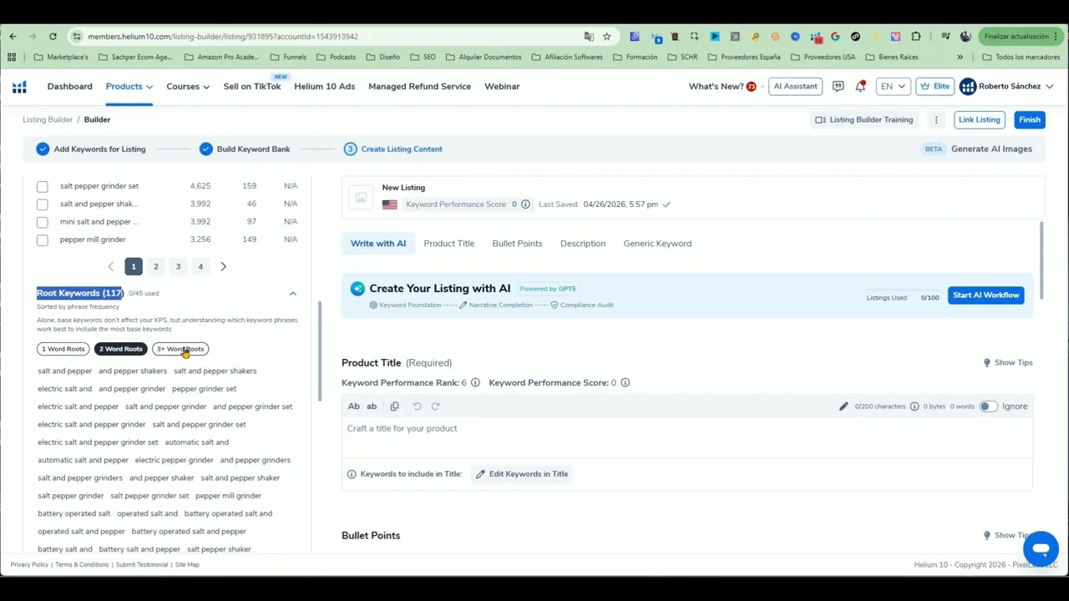Check the 'pepper mill grinder' keyword checkbox
The image size is (1069, 601).
[x=43, y=240]
